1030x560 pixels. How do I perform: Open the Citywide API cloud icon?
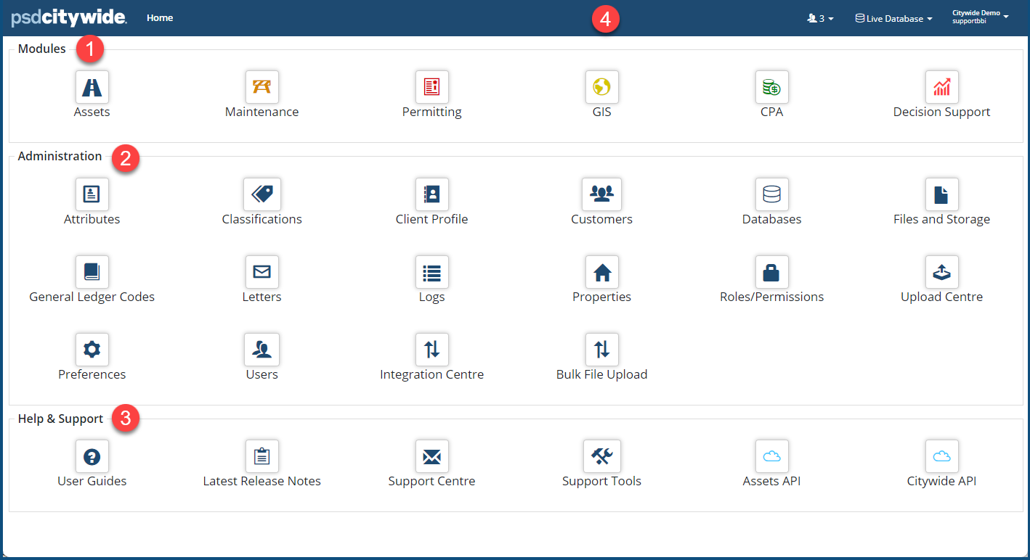(942, 456)
